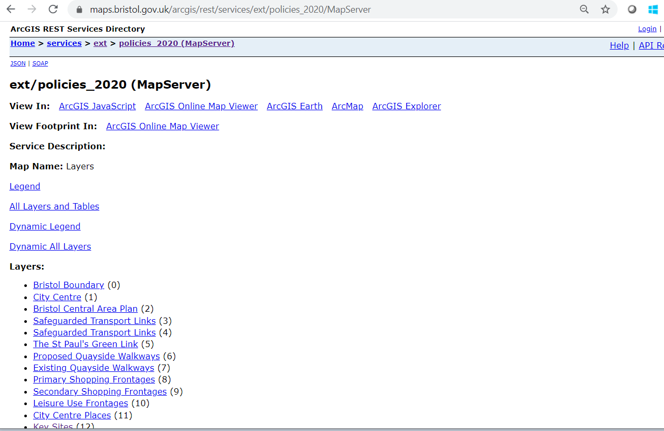View the SOAP format link

coord(40,63)
